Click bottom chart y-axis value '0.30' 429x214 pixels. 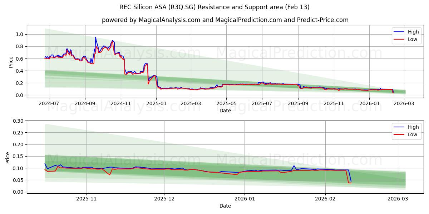(19, 121)
